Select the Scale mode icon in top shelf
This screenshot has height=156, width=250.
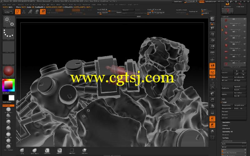(36, 12)
